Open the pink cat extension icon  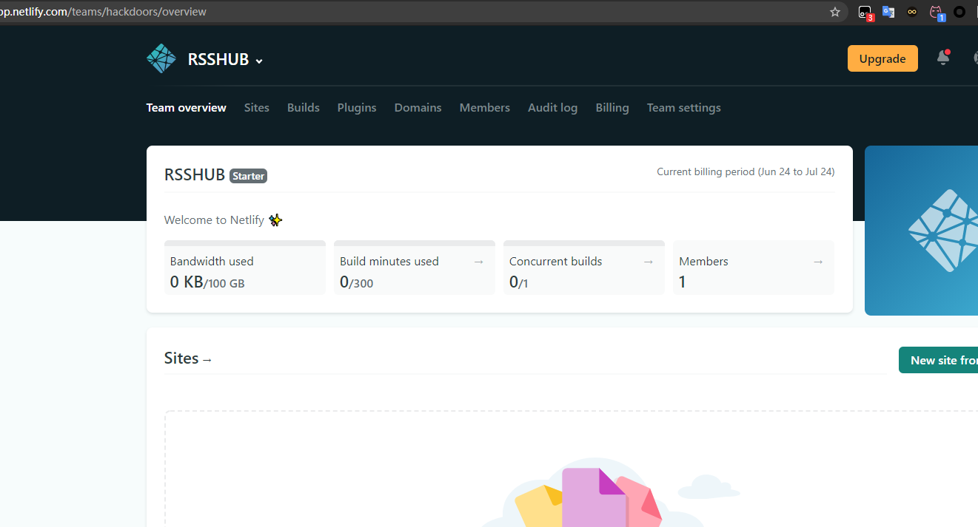pos(937,13)
